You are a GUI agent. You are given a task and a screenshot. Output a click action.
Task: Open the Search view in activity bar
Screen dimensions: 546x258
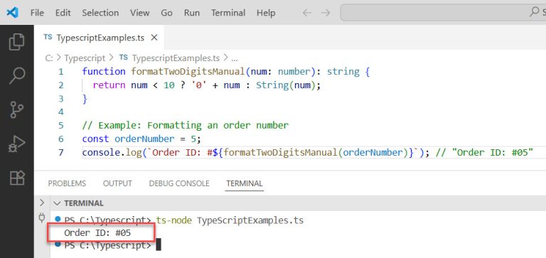[17, 75]
